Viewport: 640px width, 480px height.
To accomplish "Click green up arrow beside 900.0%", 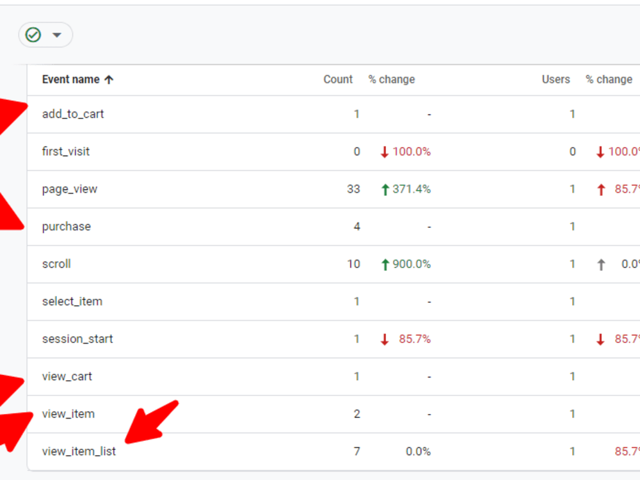I will pyautogui.click(x=385, y=264).
